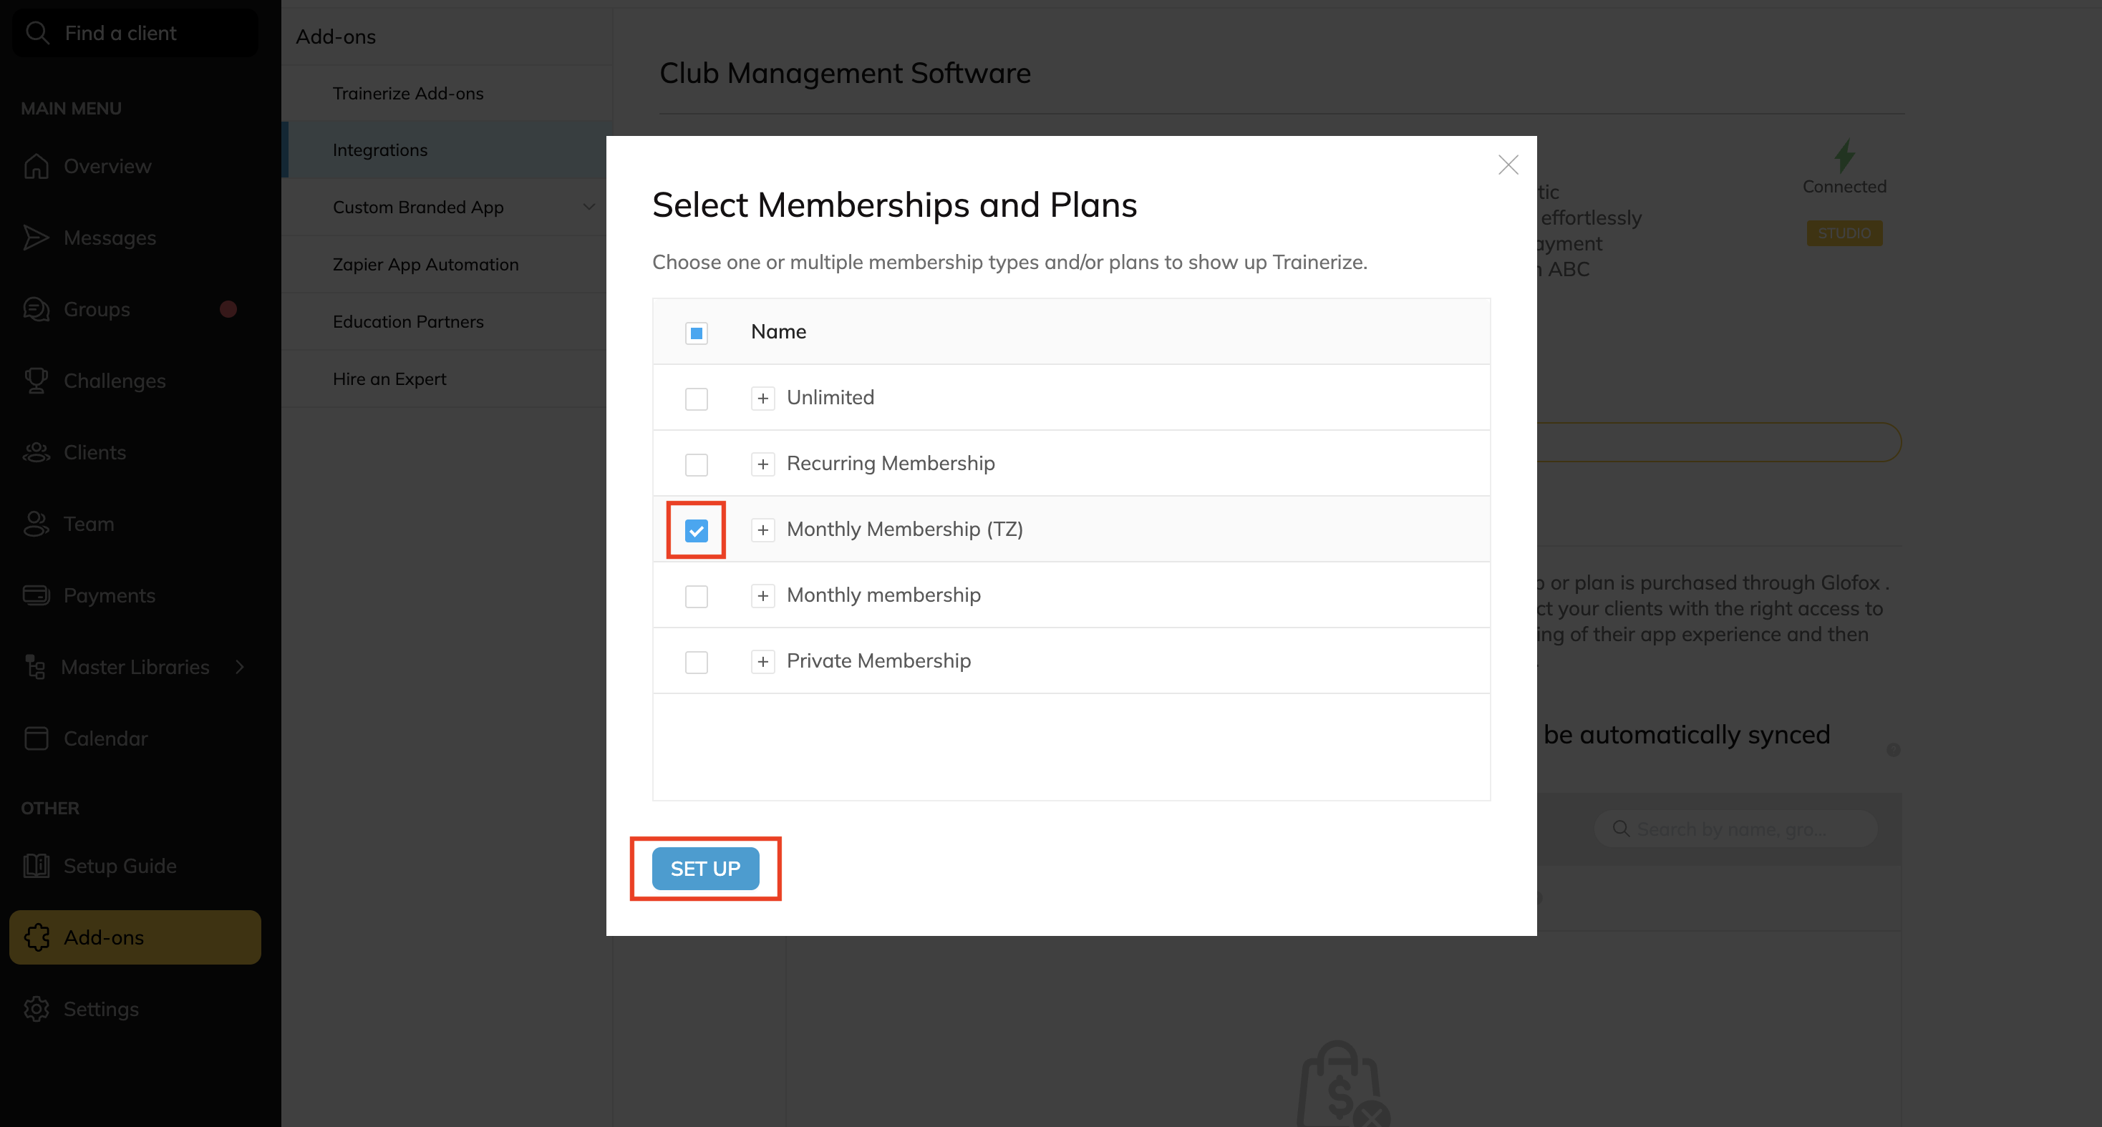Open Messages paper-plane icon

36,238
